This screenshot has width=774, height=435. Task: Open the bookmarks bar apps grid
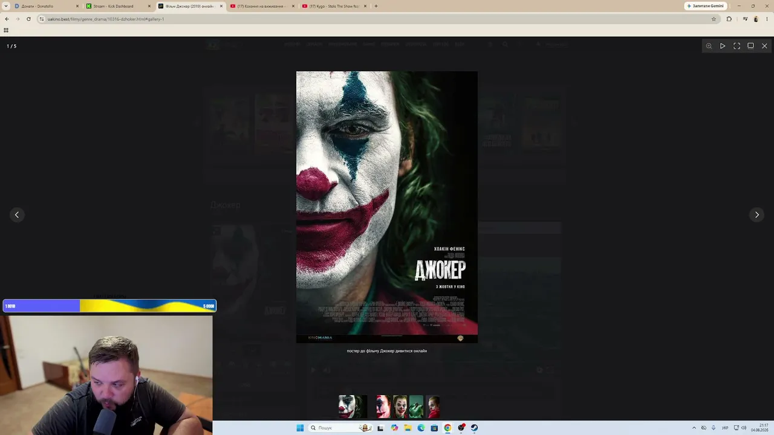click(x=6, y=30)
